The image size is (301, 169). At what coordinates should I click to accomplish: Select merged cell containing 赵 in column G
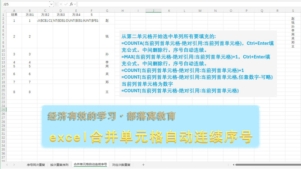(x=107, y=21)
